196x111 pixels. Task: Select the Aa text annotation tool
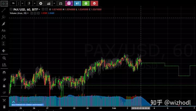(x=4, y=31)
